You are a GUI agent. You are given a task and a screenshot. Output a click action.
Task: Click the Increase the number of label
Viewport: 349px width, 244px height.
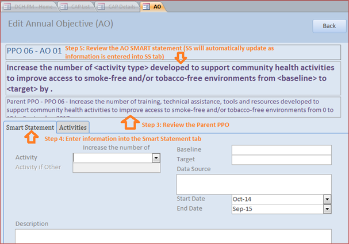pyautogui.click(x=116, y=148)
